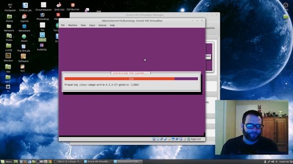The image size is (293, 164).
Task: Open the Computer desktop icon
Action: 10,7
